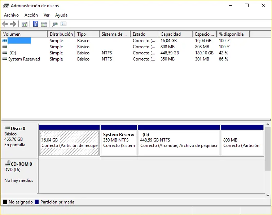Minimize the Administración de discos window
Viewport: 272px width, 215px height.
(x=231, y=5)
